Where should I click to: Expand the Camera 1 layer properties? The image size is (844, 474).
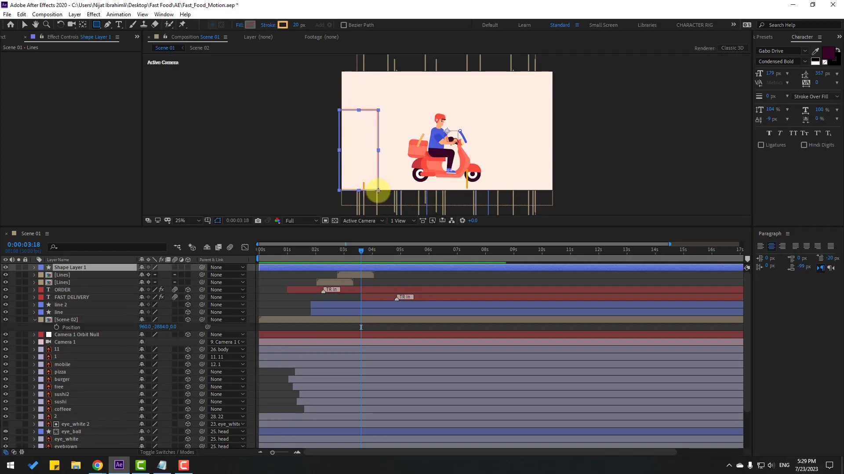34,342
